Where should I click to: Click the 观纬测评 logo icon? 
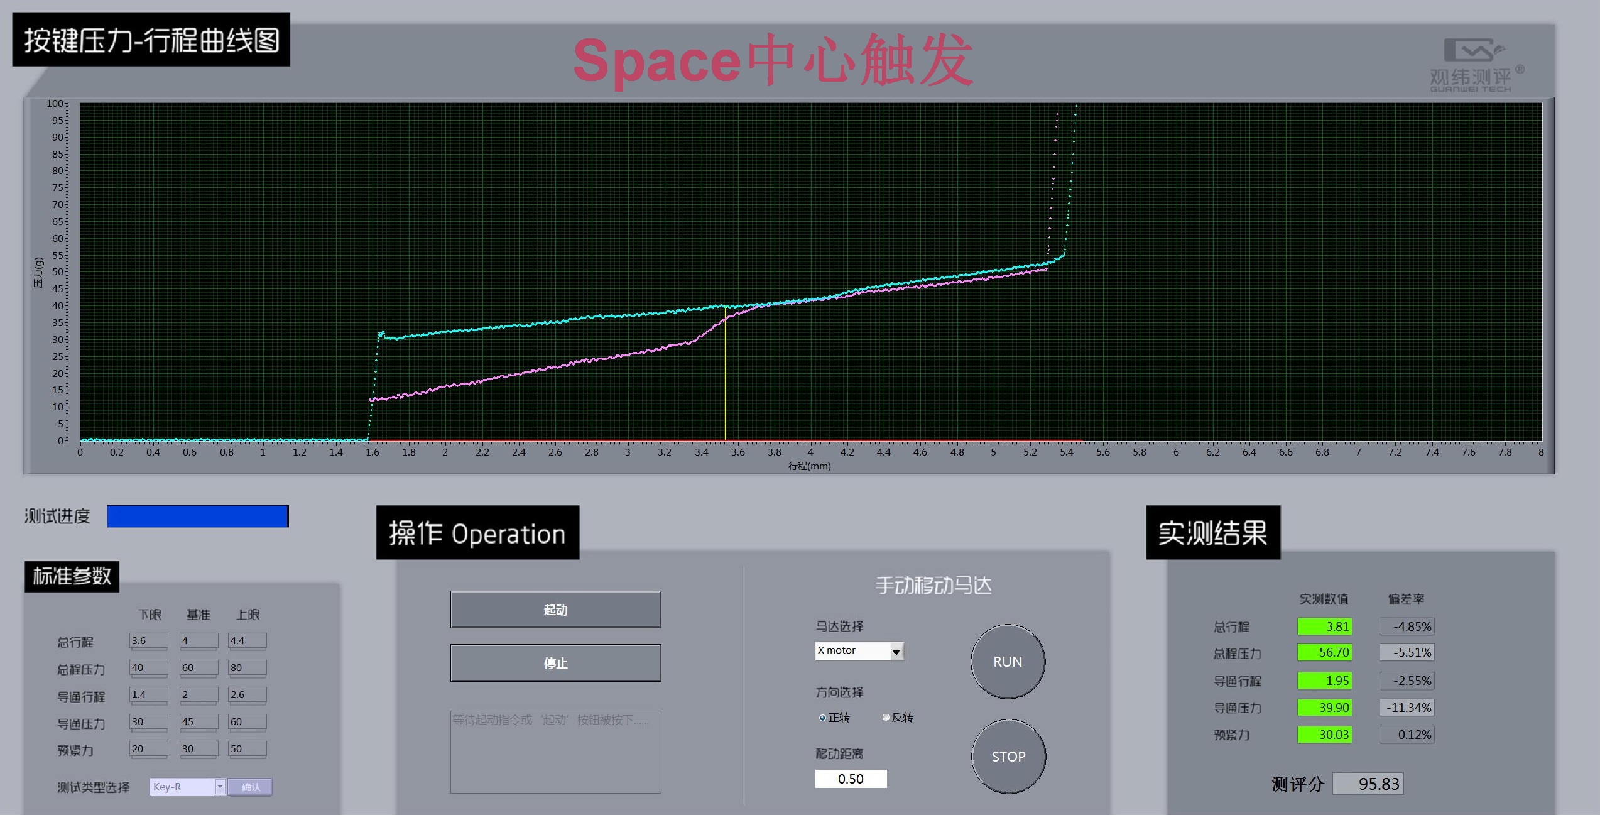click(1472, 50)
